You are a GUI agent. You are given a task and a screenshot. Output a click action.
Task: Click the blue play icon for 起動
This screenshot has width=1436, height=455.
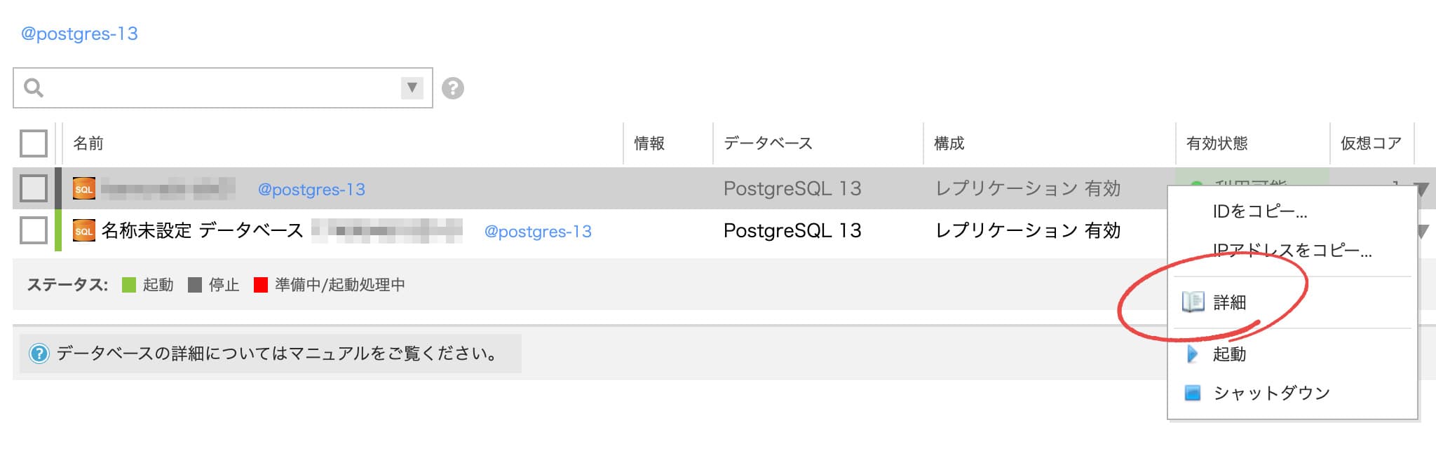click(1192, 354)
